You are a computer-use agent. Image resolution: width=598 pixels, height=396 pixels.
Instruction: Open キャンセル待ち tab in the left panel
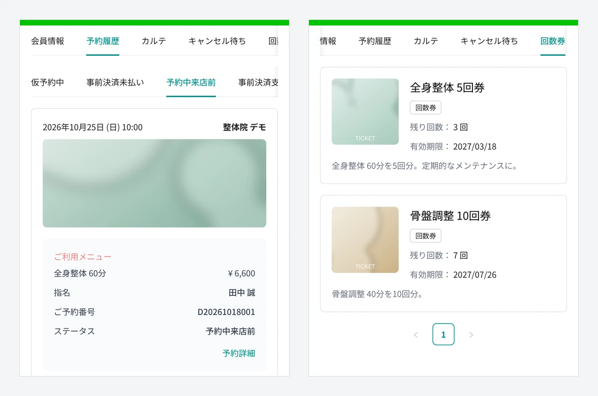[x=217, y=41]
